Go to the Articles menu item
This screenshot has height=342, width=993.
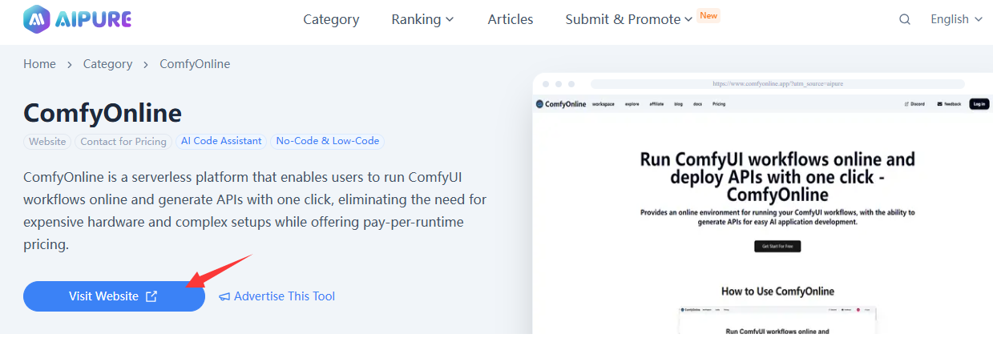point(511,19)
